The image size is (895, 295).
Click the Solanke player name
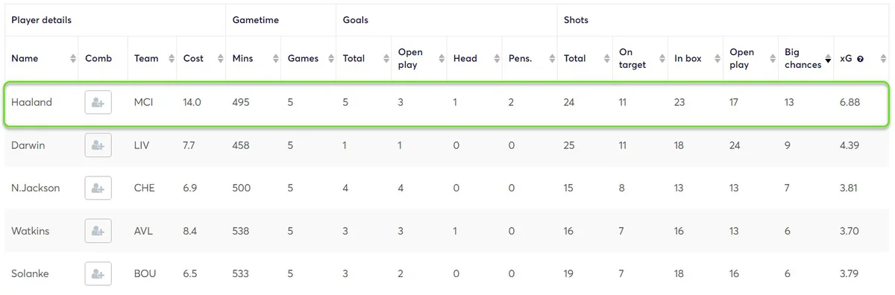point(30,273)
